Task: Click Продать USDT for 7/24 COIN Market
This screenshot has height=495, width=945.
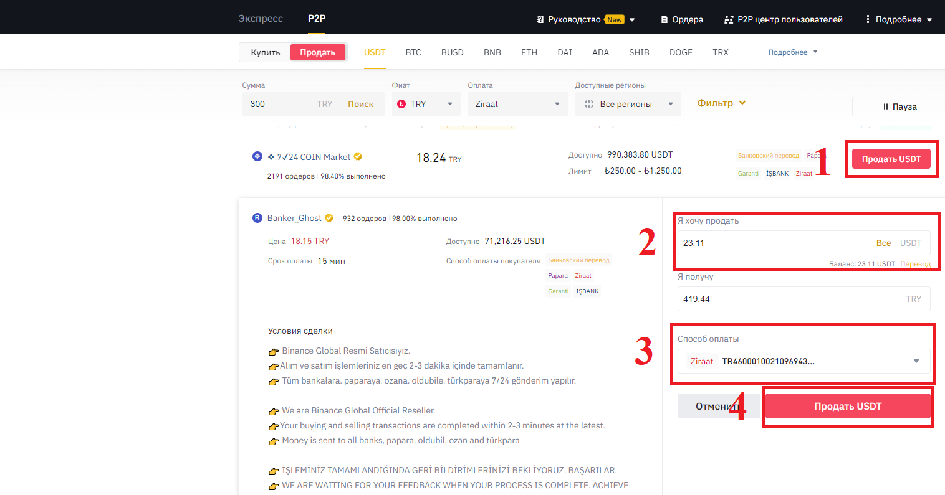Action: pos(891,159)
